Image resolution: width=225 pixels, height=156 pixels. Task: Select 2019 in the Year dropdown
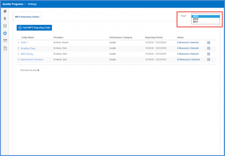(205, 16)
